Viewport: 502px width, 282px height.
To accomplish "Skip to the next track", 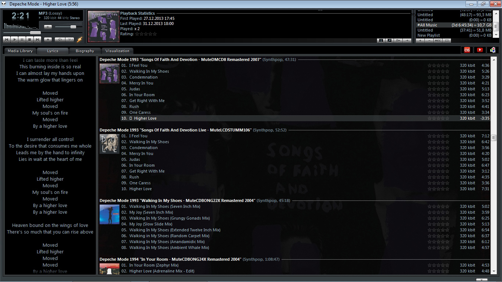I will point(37,39).
